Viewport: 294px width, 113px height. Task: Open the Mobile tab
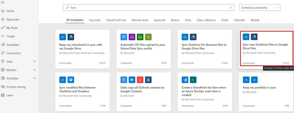click(255, 20)
